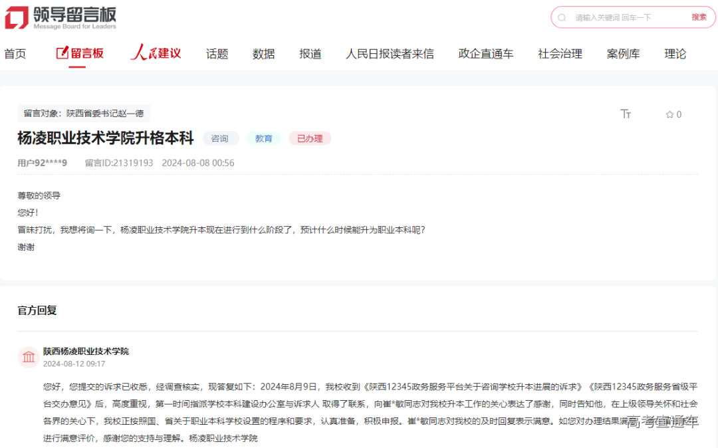Click the institution icon beside 陕西杨凌职业技术学院
Image resolution: width=718 pixels, height=448 pixels.
28,357
